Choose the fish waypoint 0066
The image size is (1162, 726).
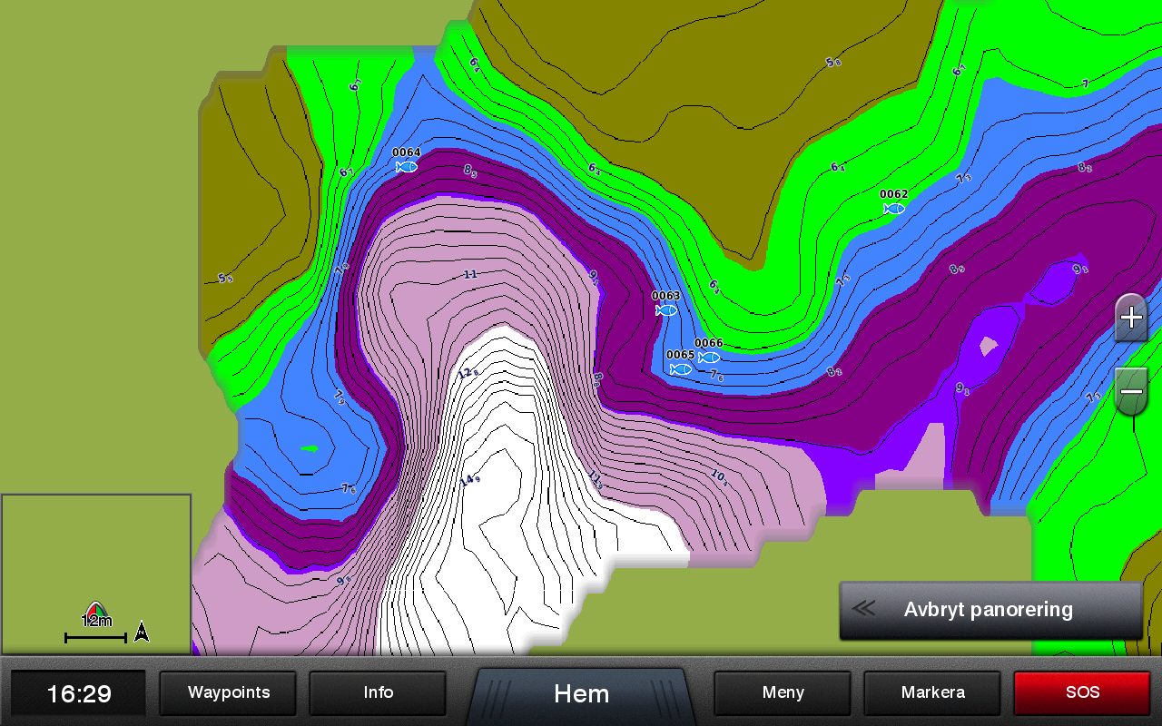tap(709, 357)
